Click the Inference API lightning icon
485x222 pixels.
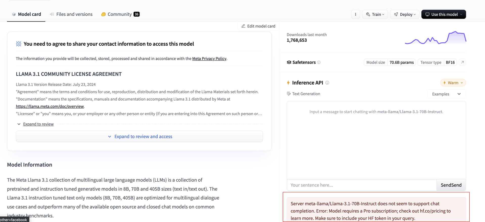[x=288, y=83]
